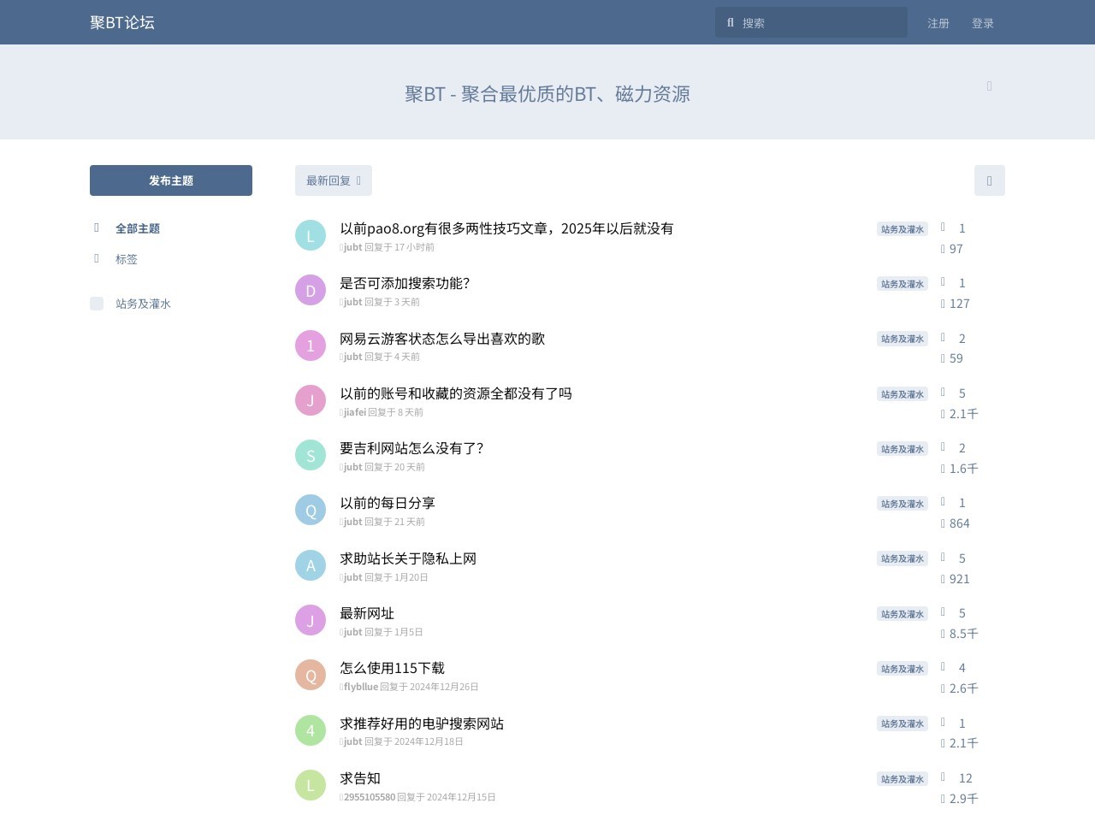
Task: Open avatar Q of 怎么使用115下载 topic
Action: coord(311,675)
